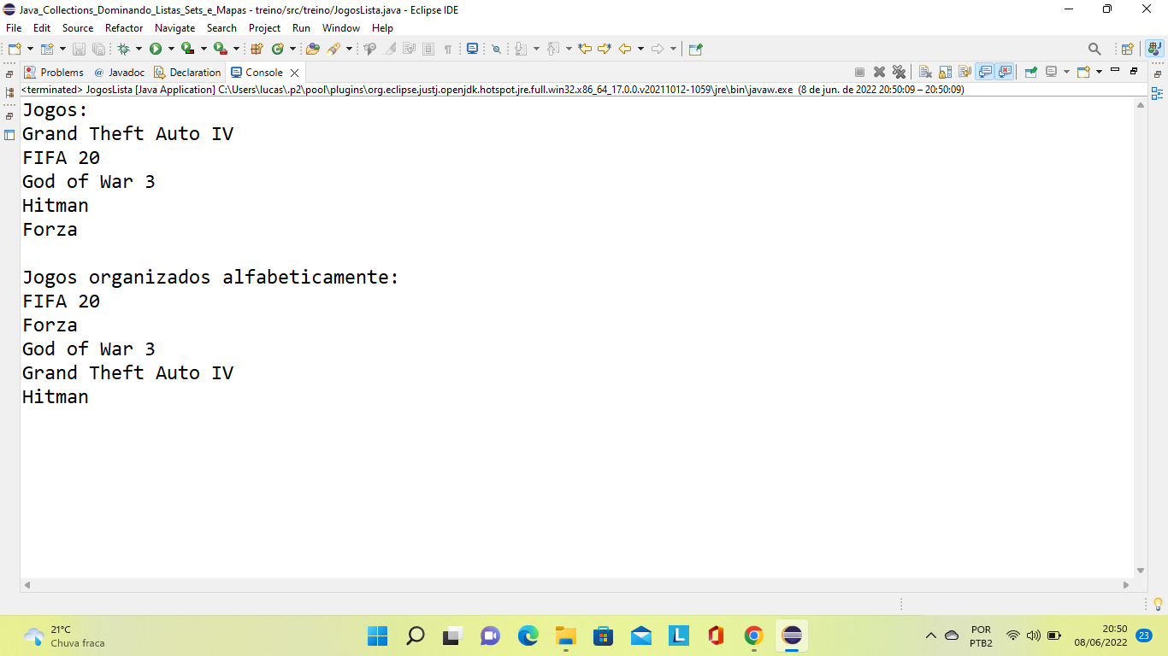Click the Open Console monitor icon in toolbar

pyautogui.click(x=472, y=49)
